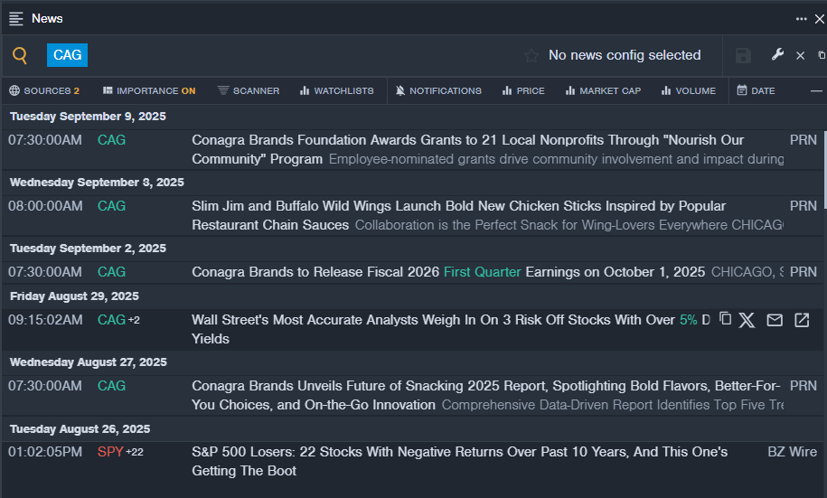Clear the config with the X icon

[800, 55]
